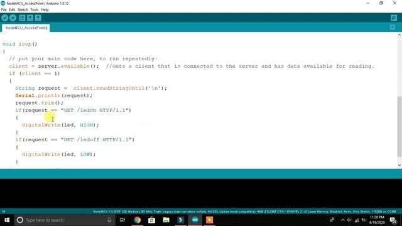
Task: Click the "// put your main code here" comment
Action: point(83,59)
